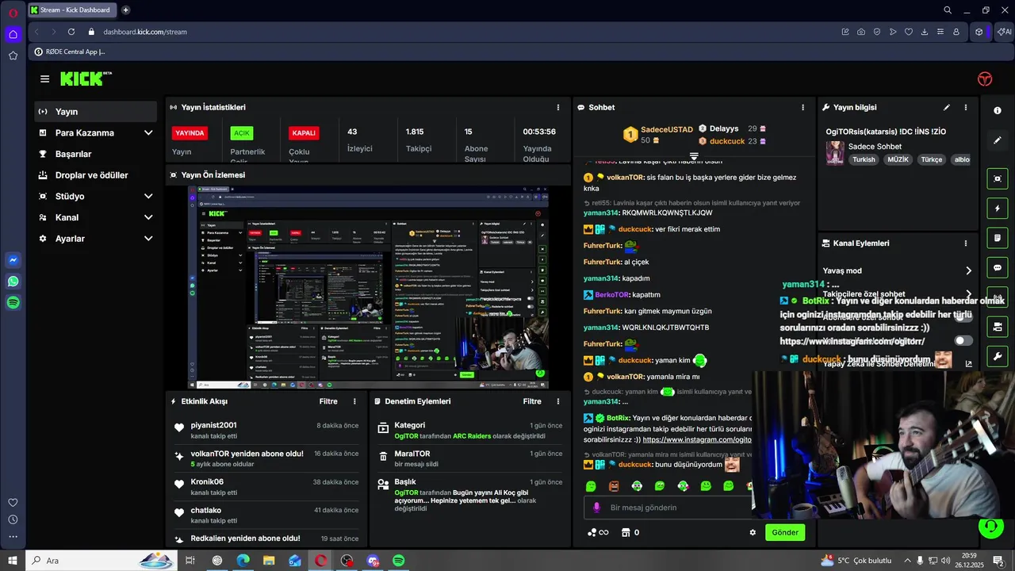Click the pencil edit icon in Yayın bilgisi header

coord(946,107)
